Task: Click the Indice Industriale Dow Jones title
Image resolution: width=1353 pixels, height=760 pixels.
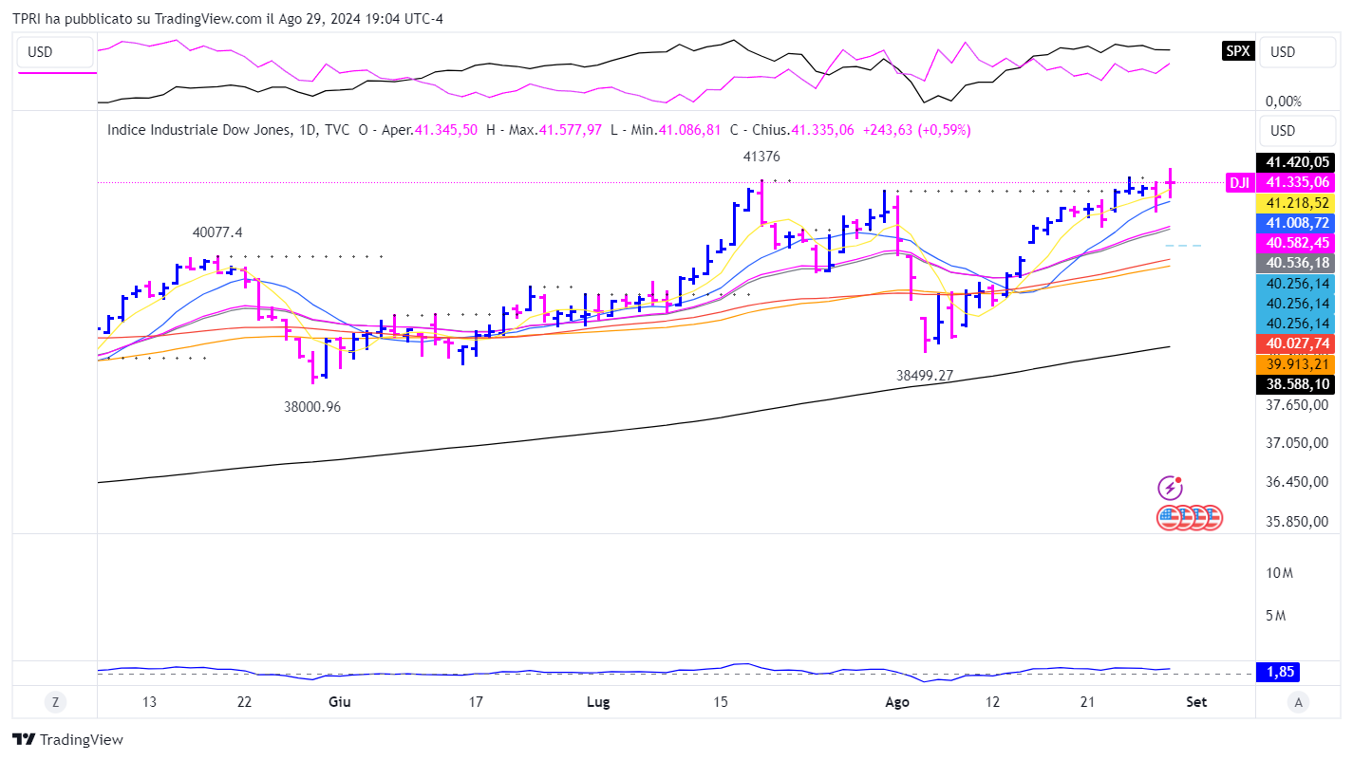Action: tap(198, 130)
